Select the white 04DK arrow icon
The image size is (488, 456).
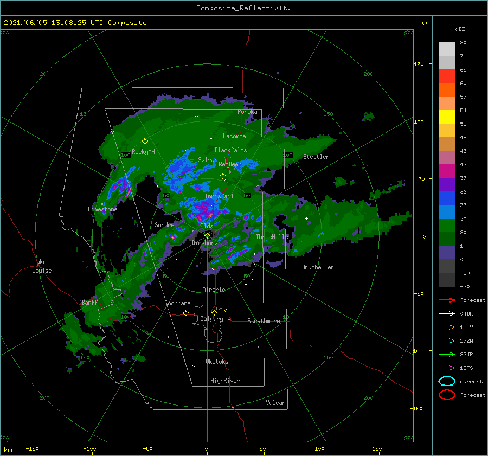click(x=447, y=314)
